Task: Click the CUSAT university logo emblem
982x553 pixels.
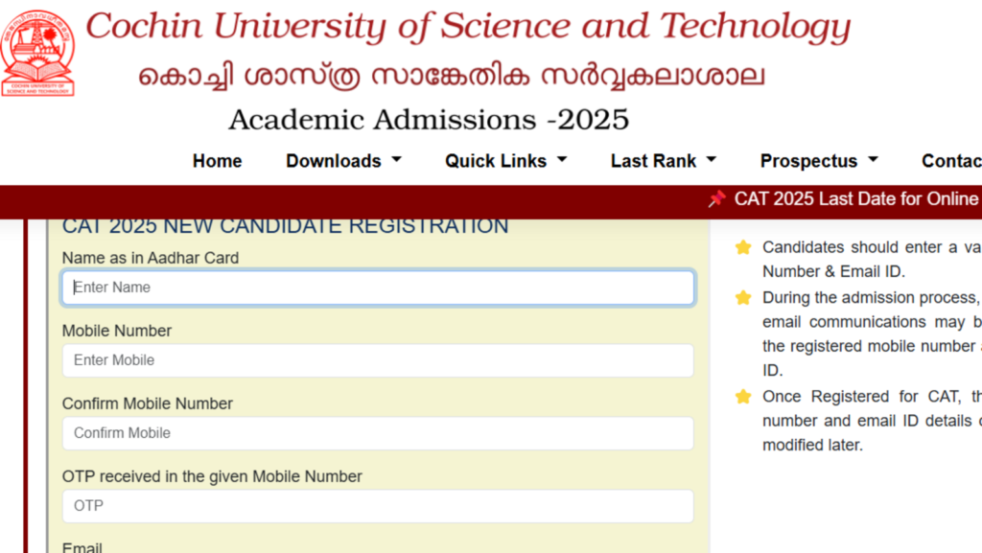Action: point(37,53)
